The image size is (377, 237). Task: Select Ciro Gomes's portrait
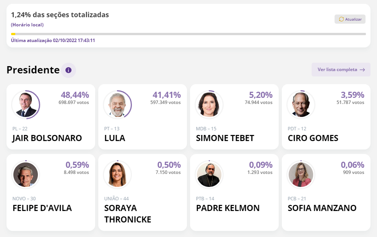click(x=301, y=105)
